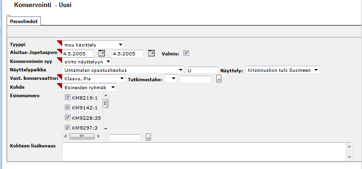Open the small Tutkimustaho dropdown

(x=171, y=78)
